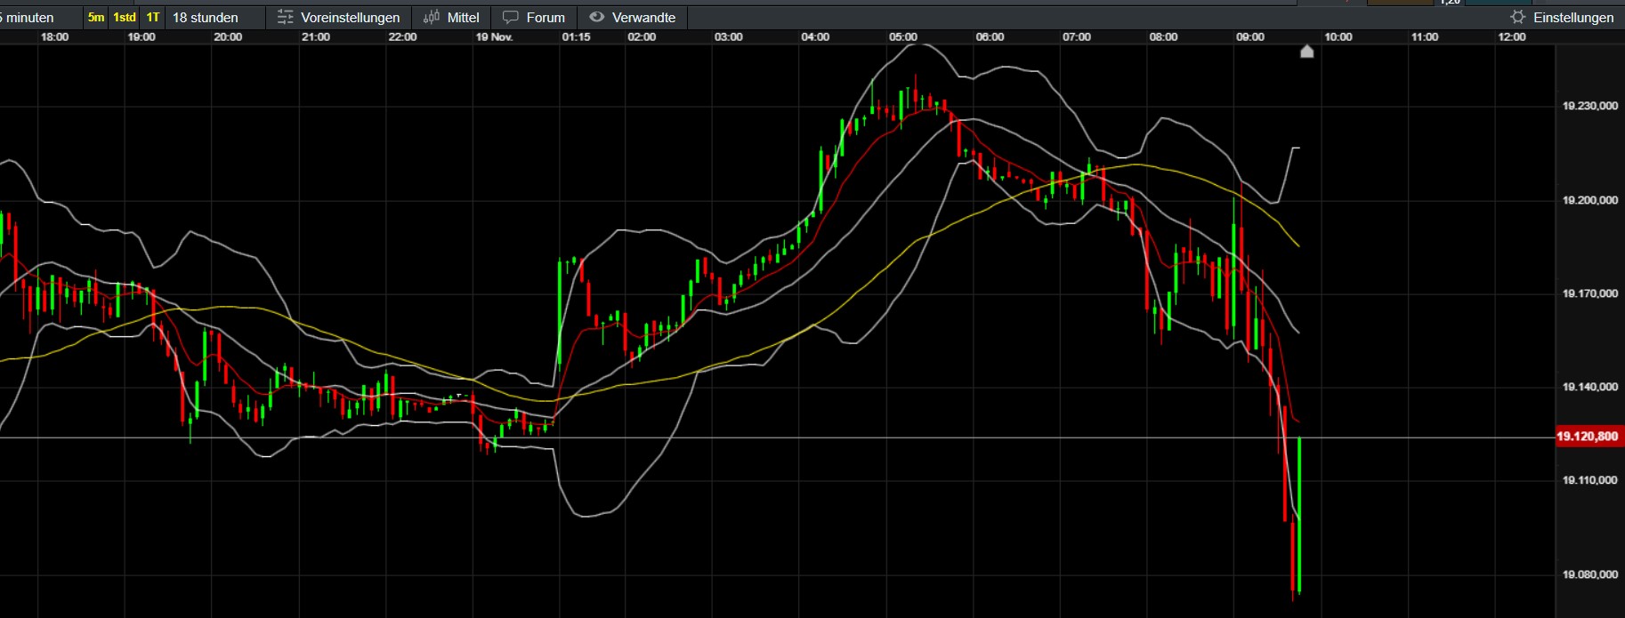Click the 19.200,000 price axis label
Screen dimensions: 1625x618
click(1590, 200)
